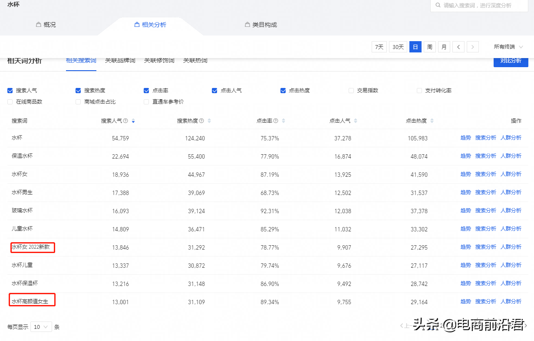Image resolution: width=534 pixels, height=341 pixels.
Task: Click the previous period left arrow next to month filter
Action: click(x=458, y=46)
